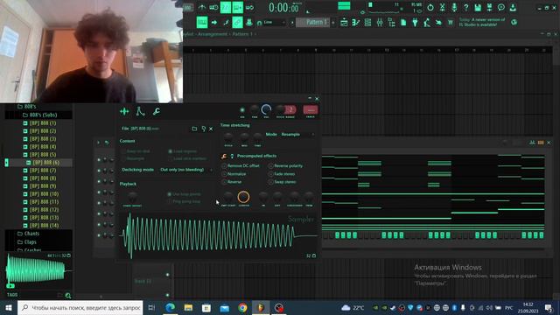Select [BP] 808 (14) sample
Image resolution: width=560 pixels, height=315 pixels.
tap(44, 226)
